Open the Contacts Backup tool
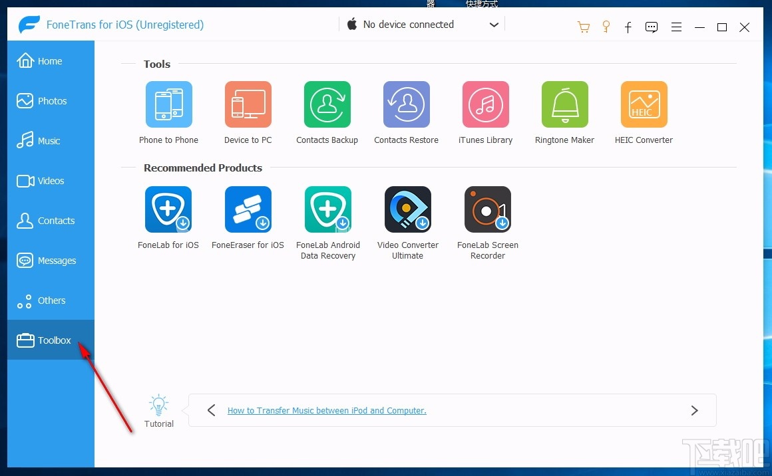 pos(327,104)
